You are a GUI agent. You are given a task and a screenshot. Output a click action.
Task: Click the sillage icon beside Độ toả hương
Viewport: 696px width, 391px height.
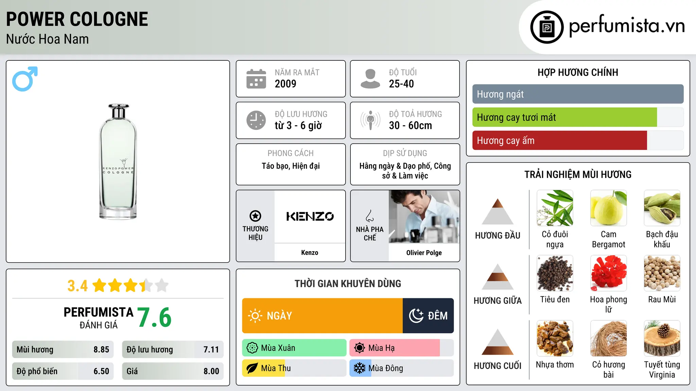click(x=370, y=120)
